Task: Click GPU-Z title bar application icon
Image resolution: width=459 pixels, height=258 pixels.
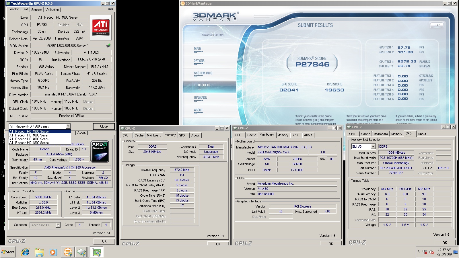Action: [x=8, y=3]
